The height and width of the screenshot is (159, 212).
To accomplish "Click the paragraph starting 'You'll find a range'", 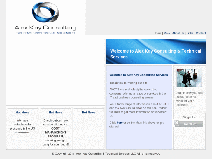I will [x=139, y=110].
